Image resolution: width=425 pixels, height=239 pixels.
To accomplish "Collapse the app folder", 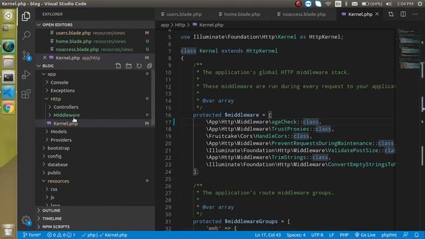I will click(x=52, y=74).
